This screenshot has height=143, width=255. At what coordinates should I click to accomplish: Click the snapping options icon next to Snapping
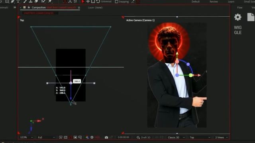pyautogui.click(x=133, y=2)
